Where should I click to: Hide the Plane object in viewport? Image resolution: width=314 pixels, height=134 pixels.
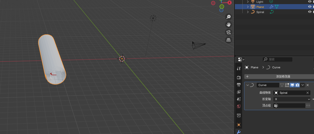point(310,7)
